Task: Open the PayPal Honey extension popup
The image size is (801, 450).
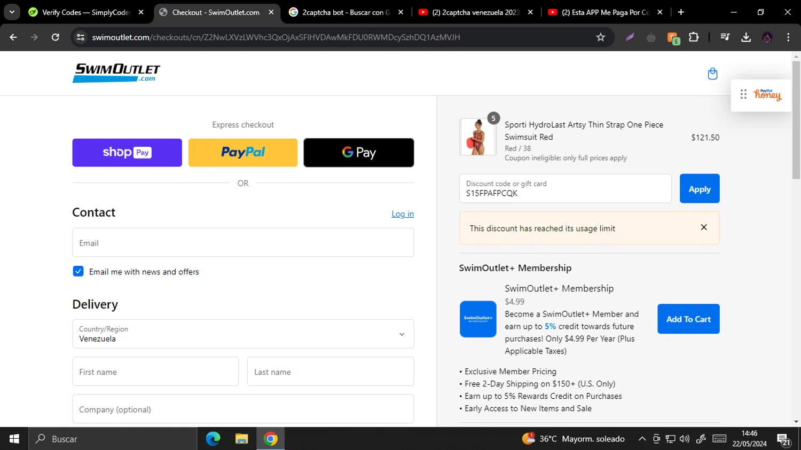Action: 767,95
